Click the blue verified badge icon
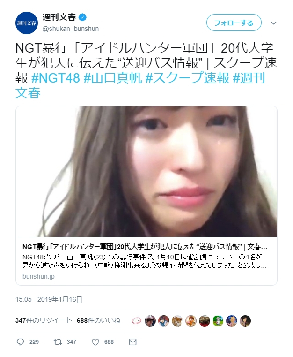The width and height of the screenshot is (293, 357). pos(82,17)
